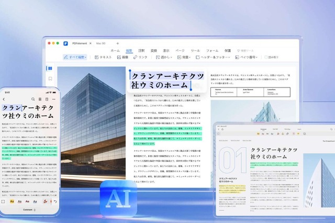Switch to the Mac 90 document tab
This screenshot has height=223, width=335.
tap(100, 43)
